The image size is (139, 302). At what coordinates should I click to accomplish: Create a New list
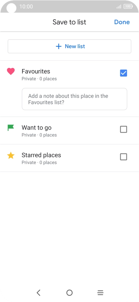(69, 46)
